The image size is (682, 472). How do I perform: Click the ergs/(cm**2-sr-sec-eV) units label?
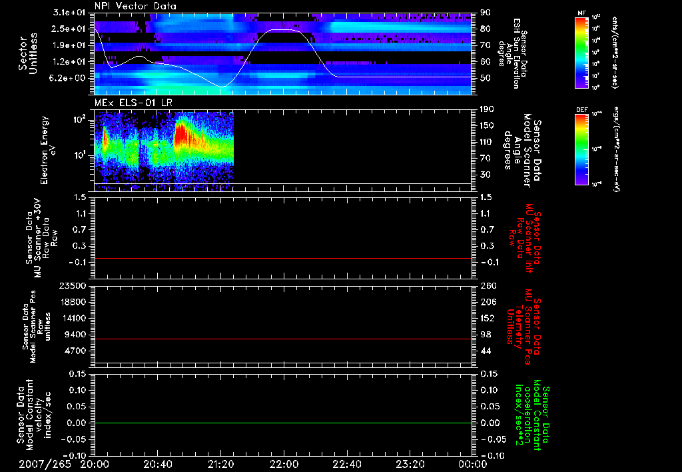click(x=617, y=149)
